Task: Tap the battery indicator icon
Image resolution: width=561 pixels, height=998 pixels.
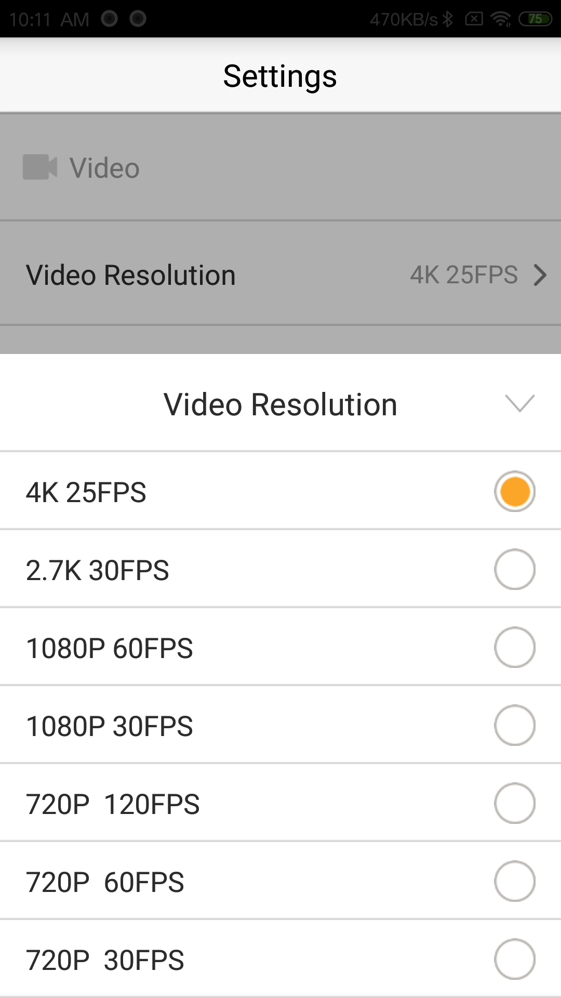Action: 535,19
